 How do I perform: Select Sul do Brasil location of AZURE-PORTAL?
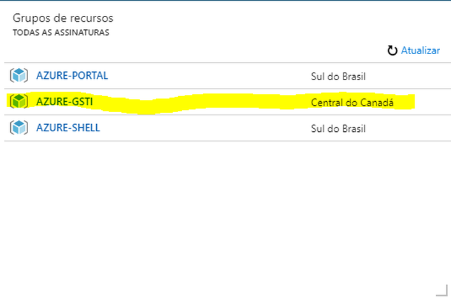click(338, 76)
